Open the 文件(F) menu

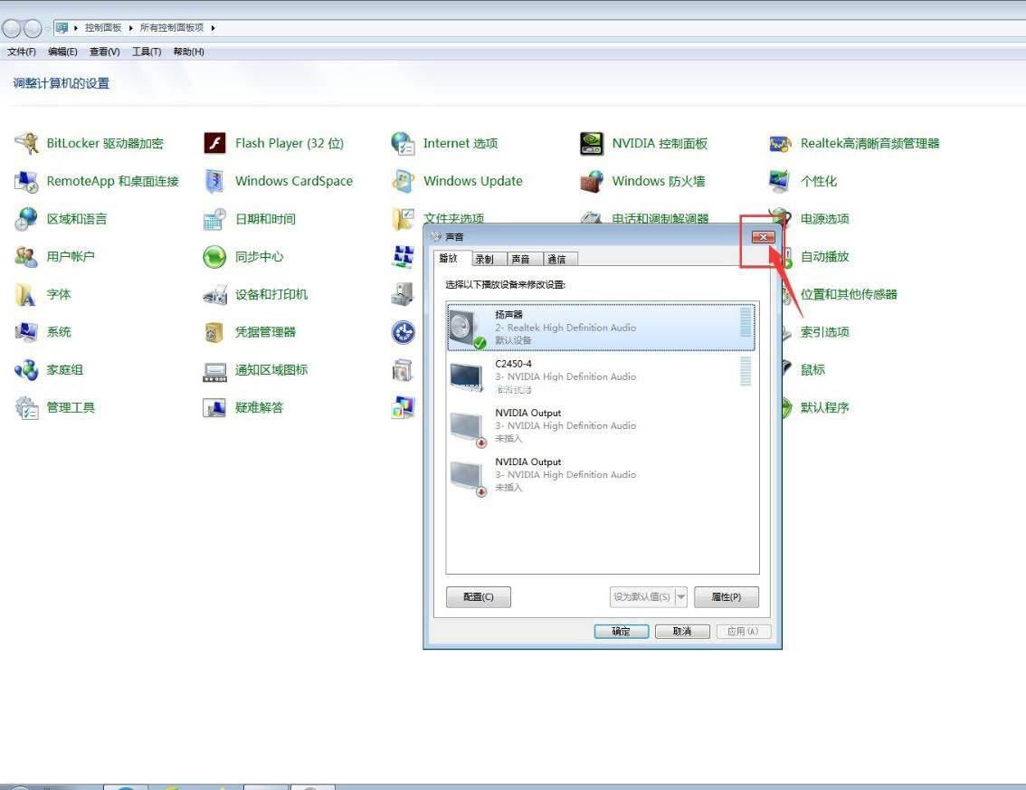point(22,52)
